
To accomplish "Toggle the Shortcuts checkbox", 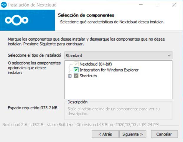I will [x=76, y=76].
